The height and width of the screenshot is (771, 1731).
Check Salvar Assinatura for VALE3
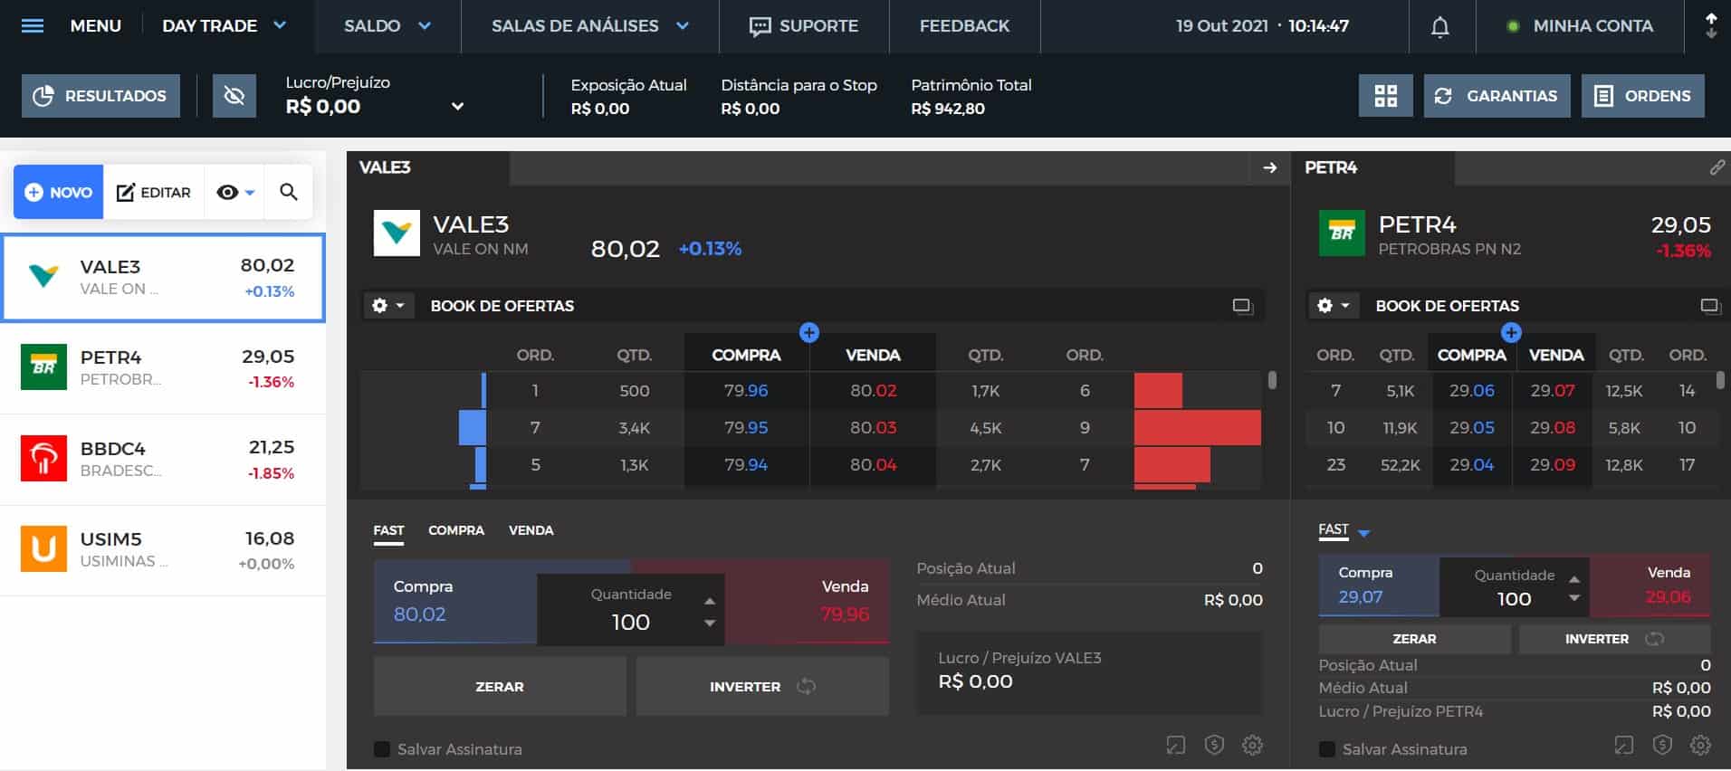click(x=382, y=749)
